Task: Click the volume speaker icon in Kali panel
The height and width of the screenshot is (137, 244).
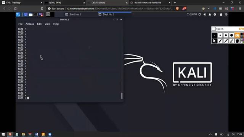Action: [x=205, y=14]
